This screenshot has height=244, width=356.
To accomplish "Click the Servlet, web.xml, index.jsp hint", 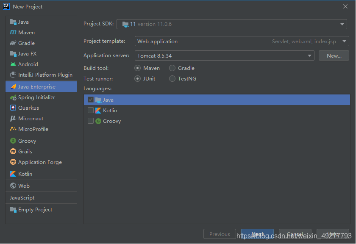I will pos(304,42).
